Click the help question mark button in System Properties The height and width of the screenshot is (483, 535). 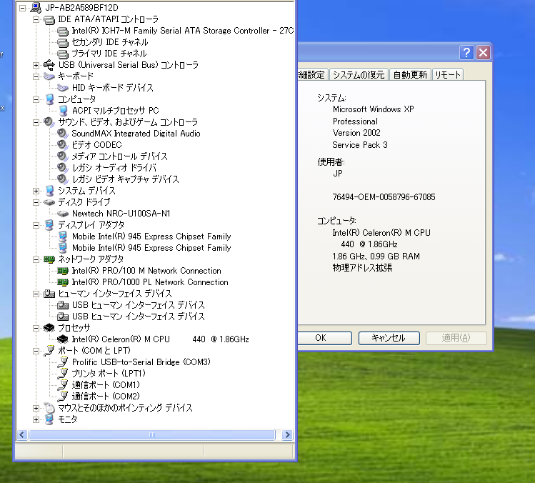coord(466,53)
